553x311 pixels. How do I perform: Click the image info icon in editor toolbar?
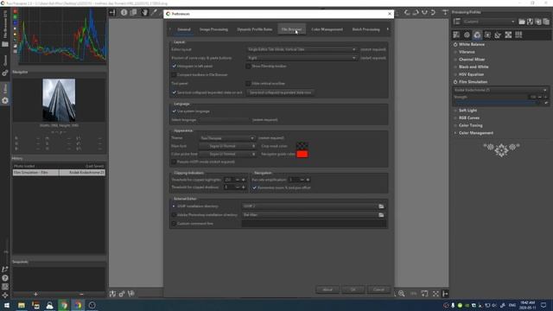124,13
